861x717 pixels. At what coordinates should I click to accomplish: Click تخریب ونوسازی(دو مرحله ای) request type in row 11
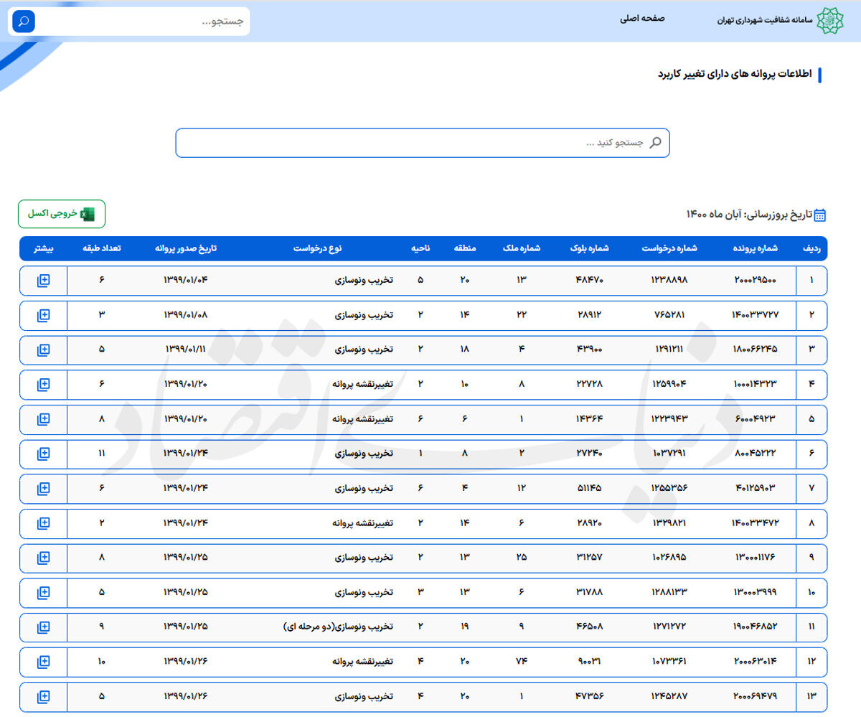tap(337, 627)
